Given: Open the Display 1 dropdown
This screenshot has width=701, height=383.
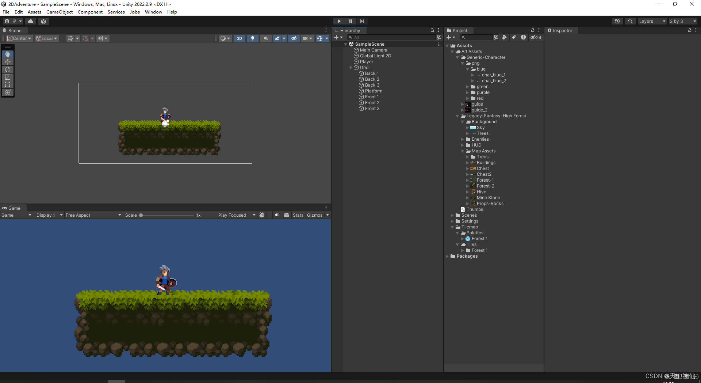Looking at the screenshot, I should click(49, 215).
